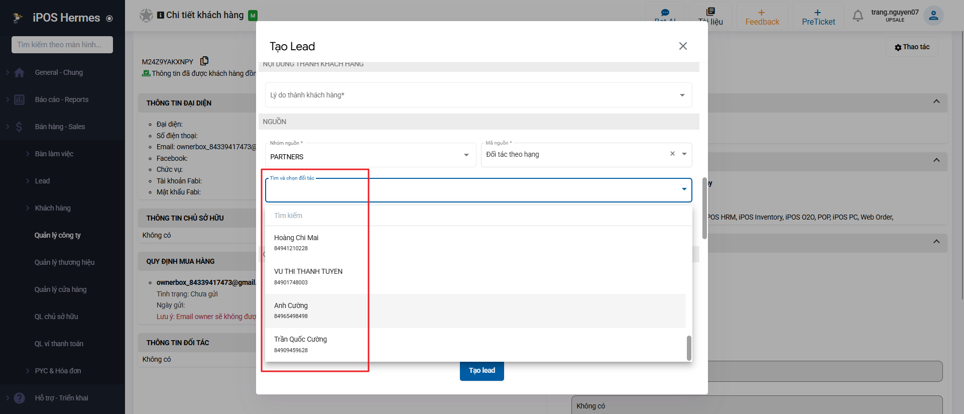
Task: Focus the "Tìm kiếm theo màn hình" search box
Action: tap(62, 45)
